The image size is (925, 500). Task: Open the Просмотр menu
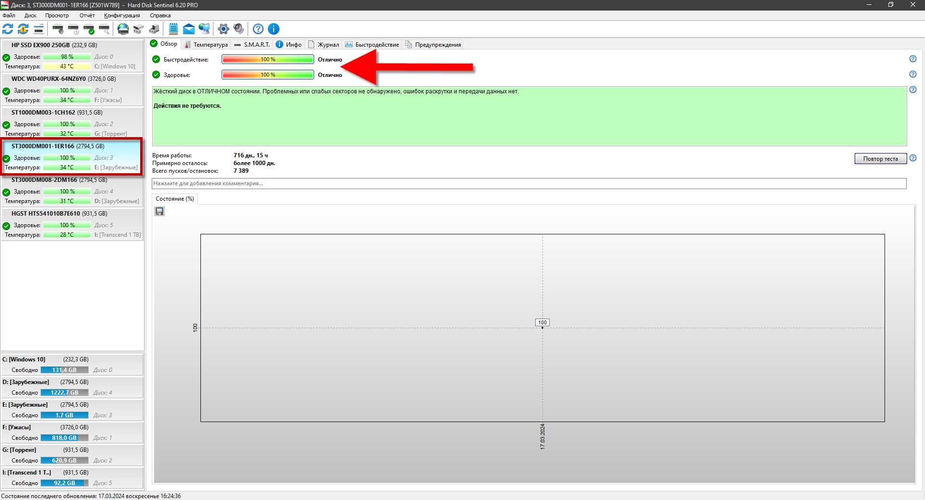(57, 15)
